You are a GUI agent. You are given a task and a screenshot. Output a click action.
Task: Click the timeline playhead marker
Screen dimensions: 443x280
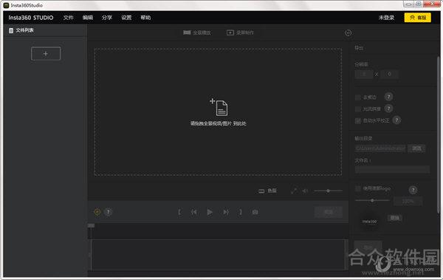click(x=91, y=225)
